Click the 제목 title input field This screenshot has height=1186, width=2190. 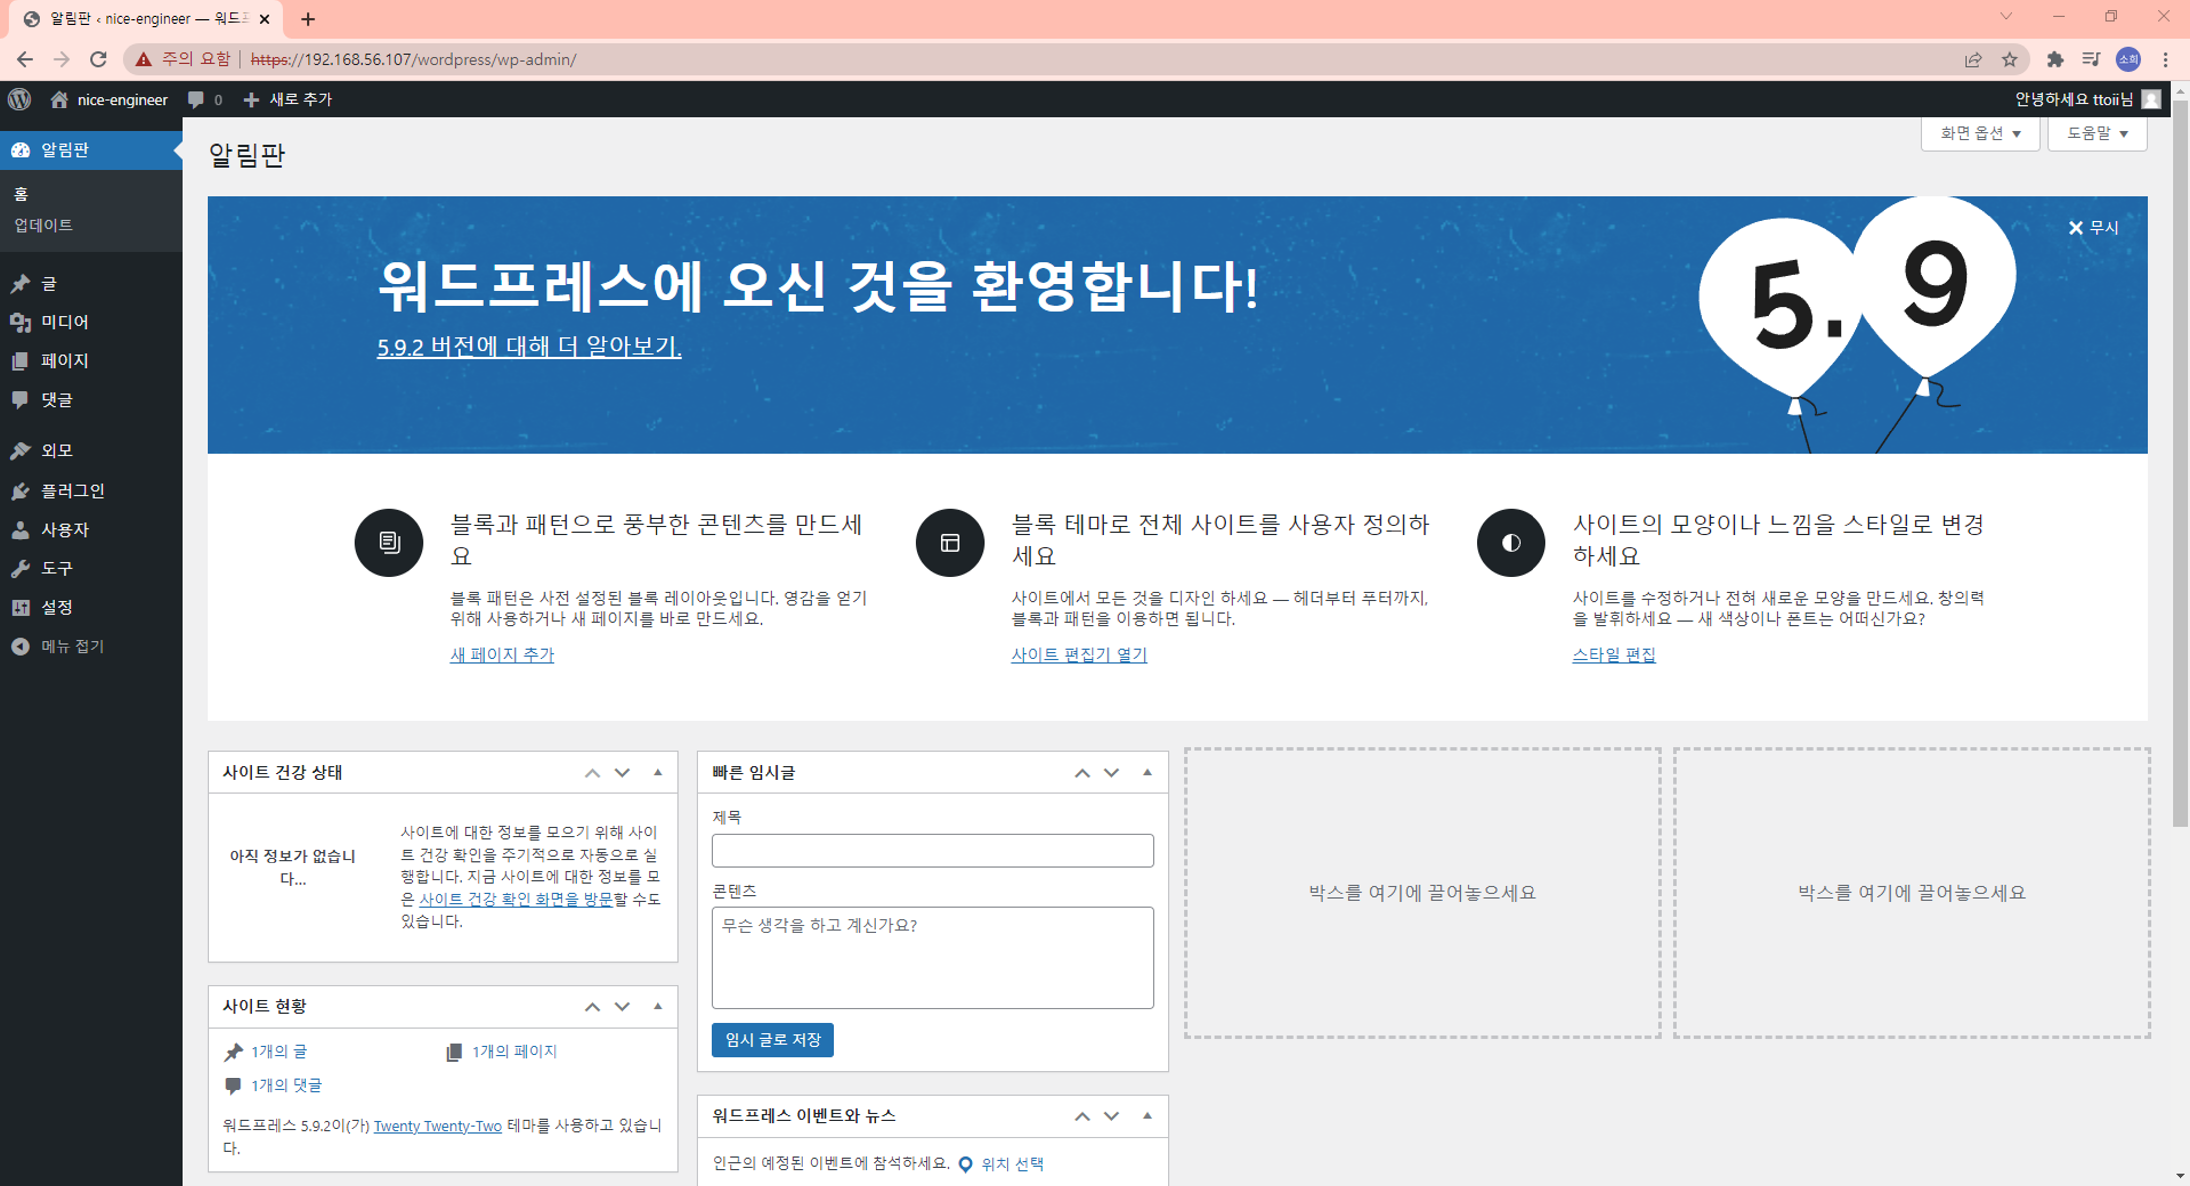click(x=932, y=850)
